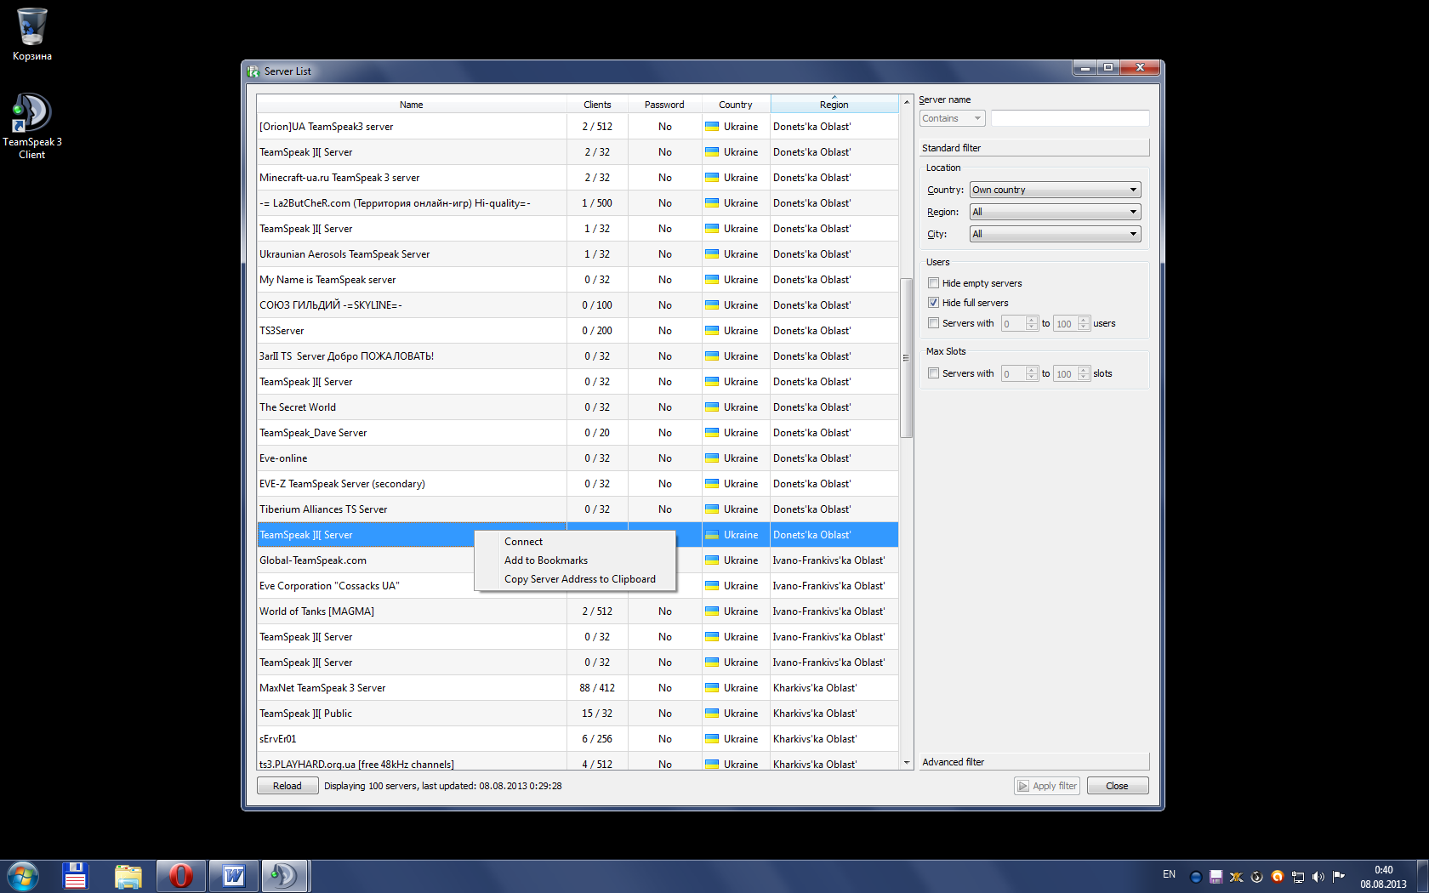
Task: Click Ukraine flag in World of Tanks [MAGMA] row
Action: pyautogui.click(x=712, y=611)
